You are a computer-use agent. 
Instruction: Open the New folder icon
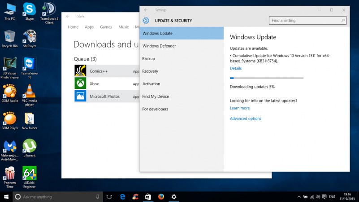pyautogui.click(x=30, y=121)
